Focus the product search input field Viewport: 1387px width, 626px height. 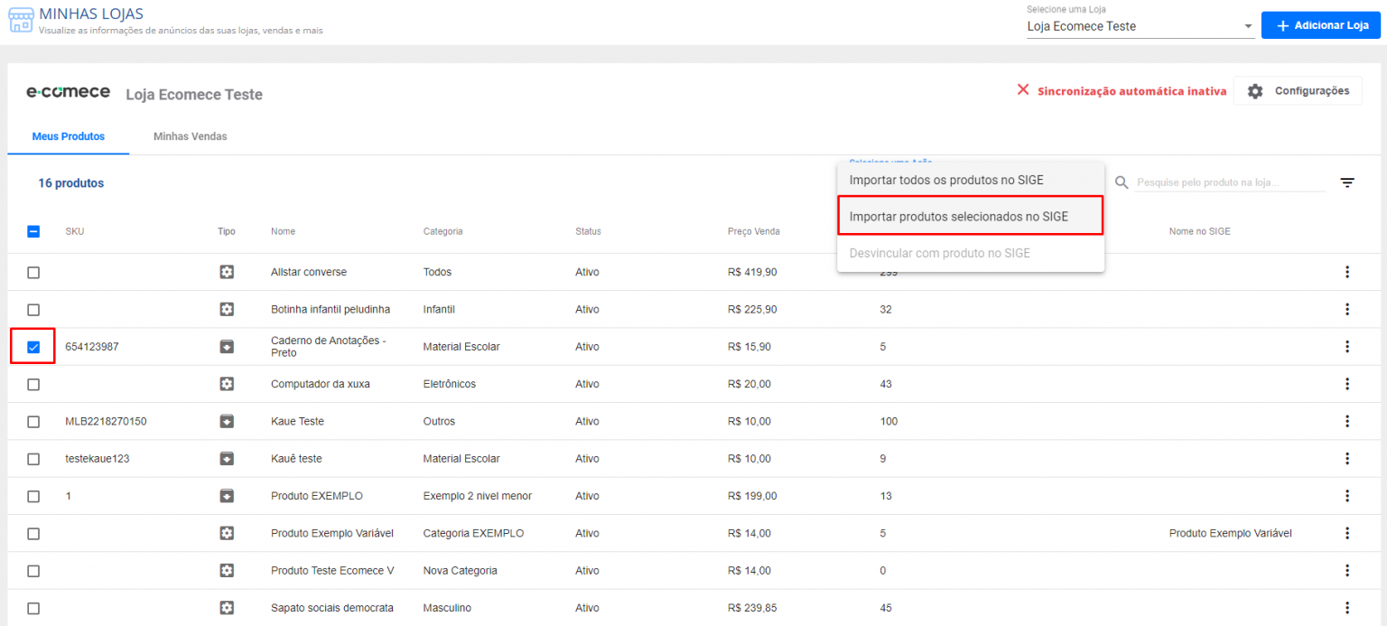point(1228,182)
